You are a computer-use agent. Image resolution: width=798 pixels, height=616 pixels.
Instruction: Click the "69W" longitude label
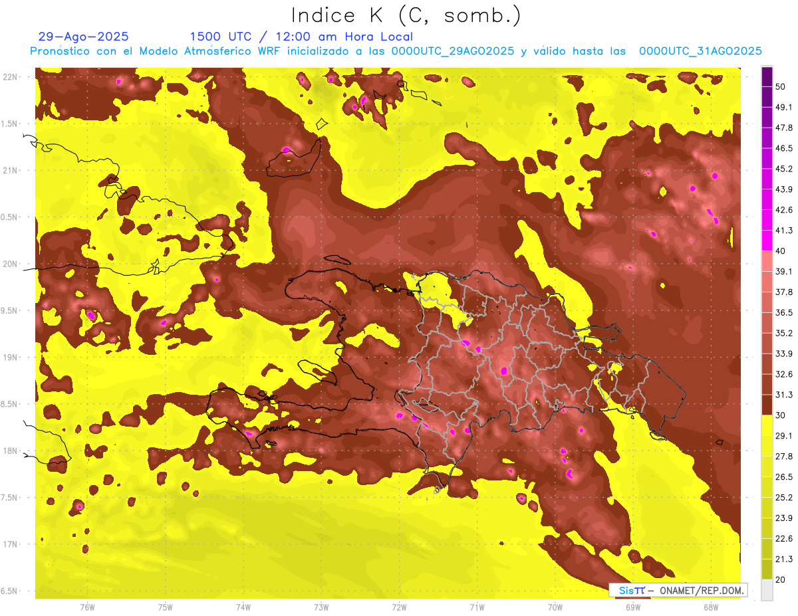tap(633, 607)
